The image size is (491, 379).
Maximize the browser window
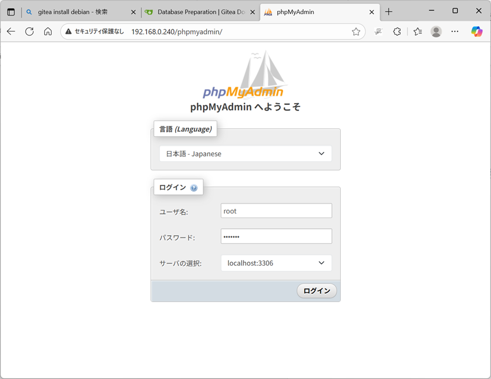pyautogui.click(x=455, y=11)
